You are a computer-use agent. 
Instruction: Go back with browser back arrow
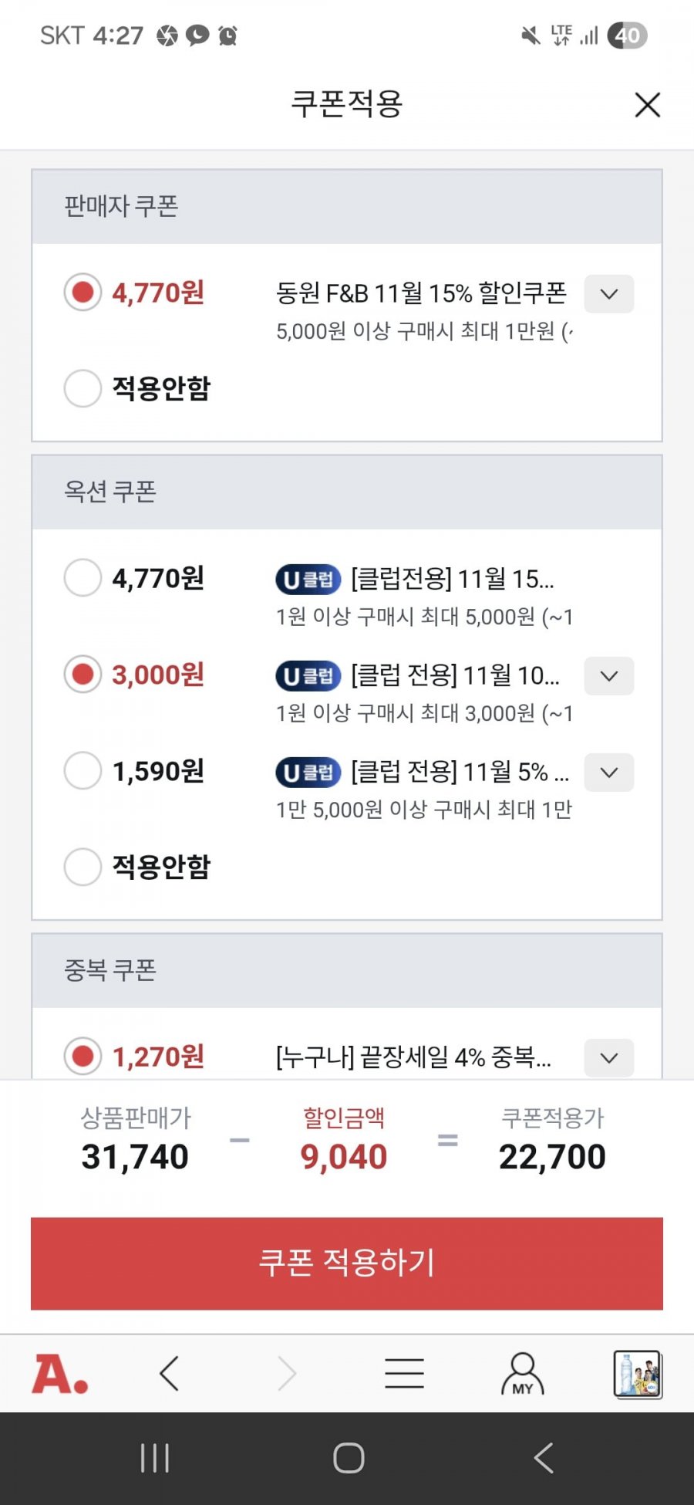[x=169, y=1374]
